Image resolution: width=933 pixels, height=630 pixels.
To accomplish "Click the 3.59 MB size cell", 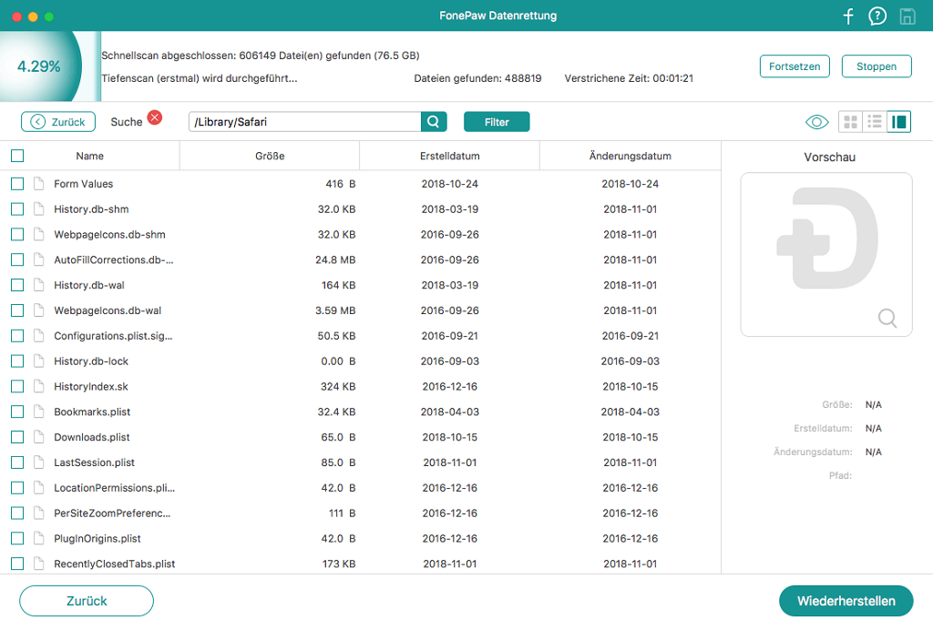I will coord(335,310).
